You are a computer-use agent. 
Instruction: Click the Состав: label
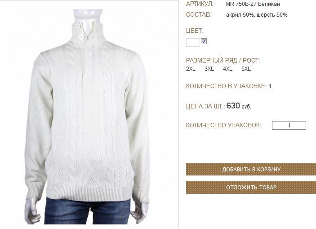click(x=199, y=15)
